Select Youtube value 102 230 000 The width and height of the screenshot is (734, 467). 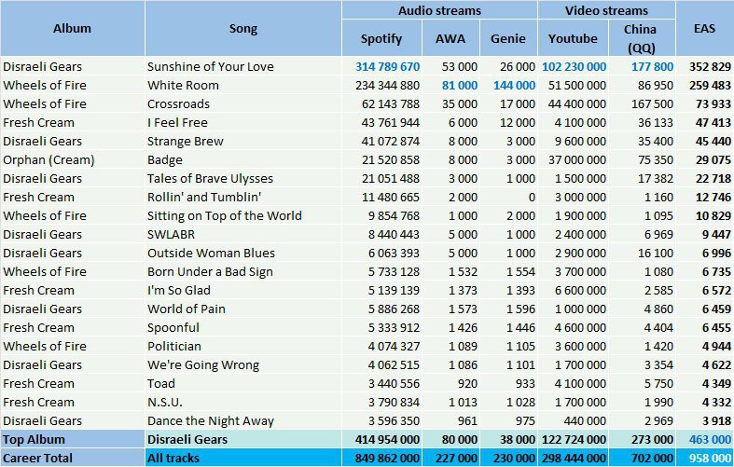[x=574, y=66]
